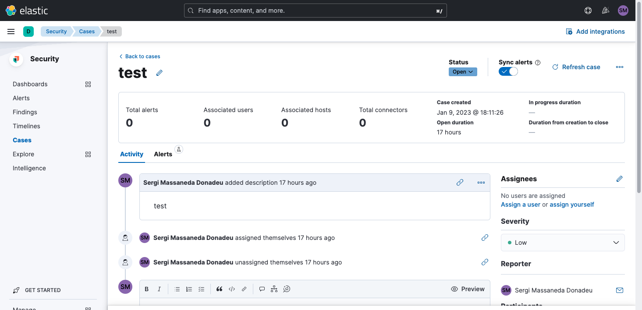Open description comment ellipsis actions
This screenshot has height=310, width=642.
point(481,183)
